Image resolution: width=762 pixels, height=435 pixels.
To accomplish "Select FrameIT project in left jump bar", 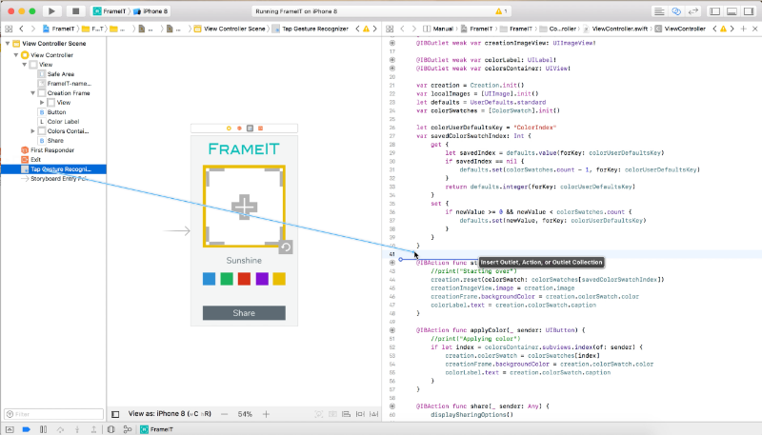I will coord(59,29).
